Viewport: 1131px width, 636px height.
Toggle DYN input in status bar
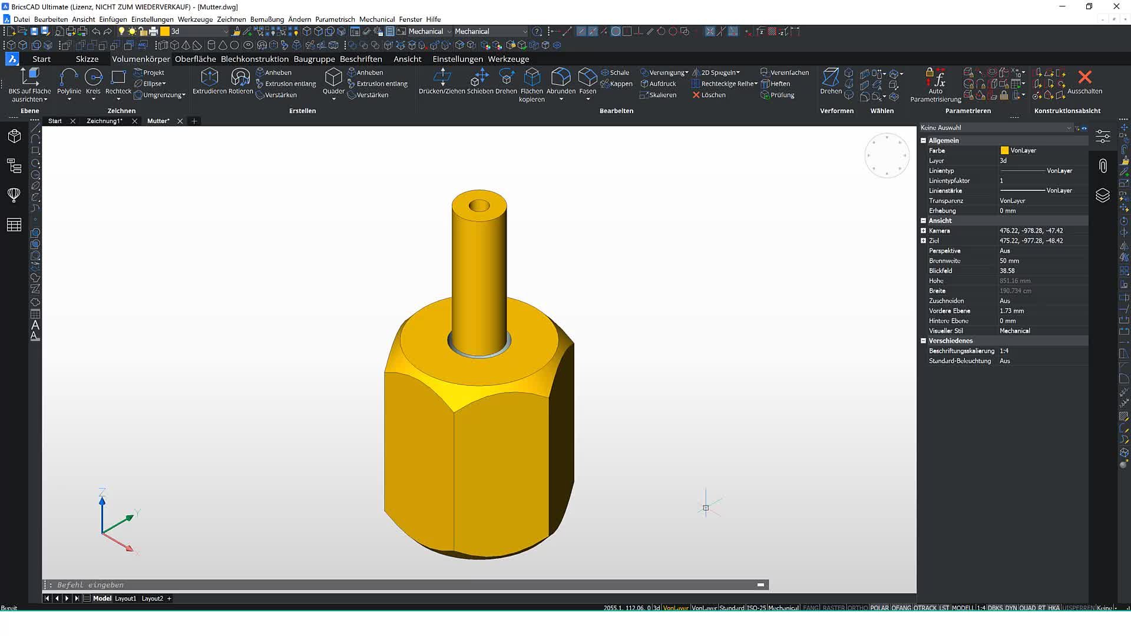(x=1011, y=608)
